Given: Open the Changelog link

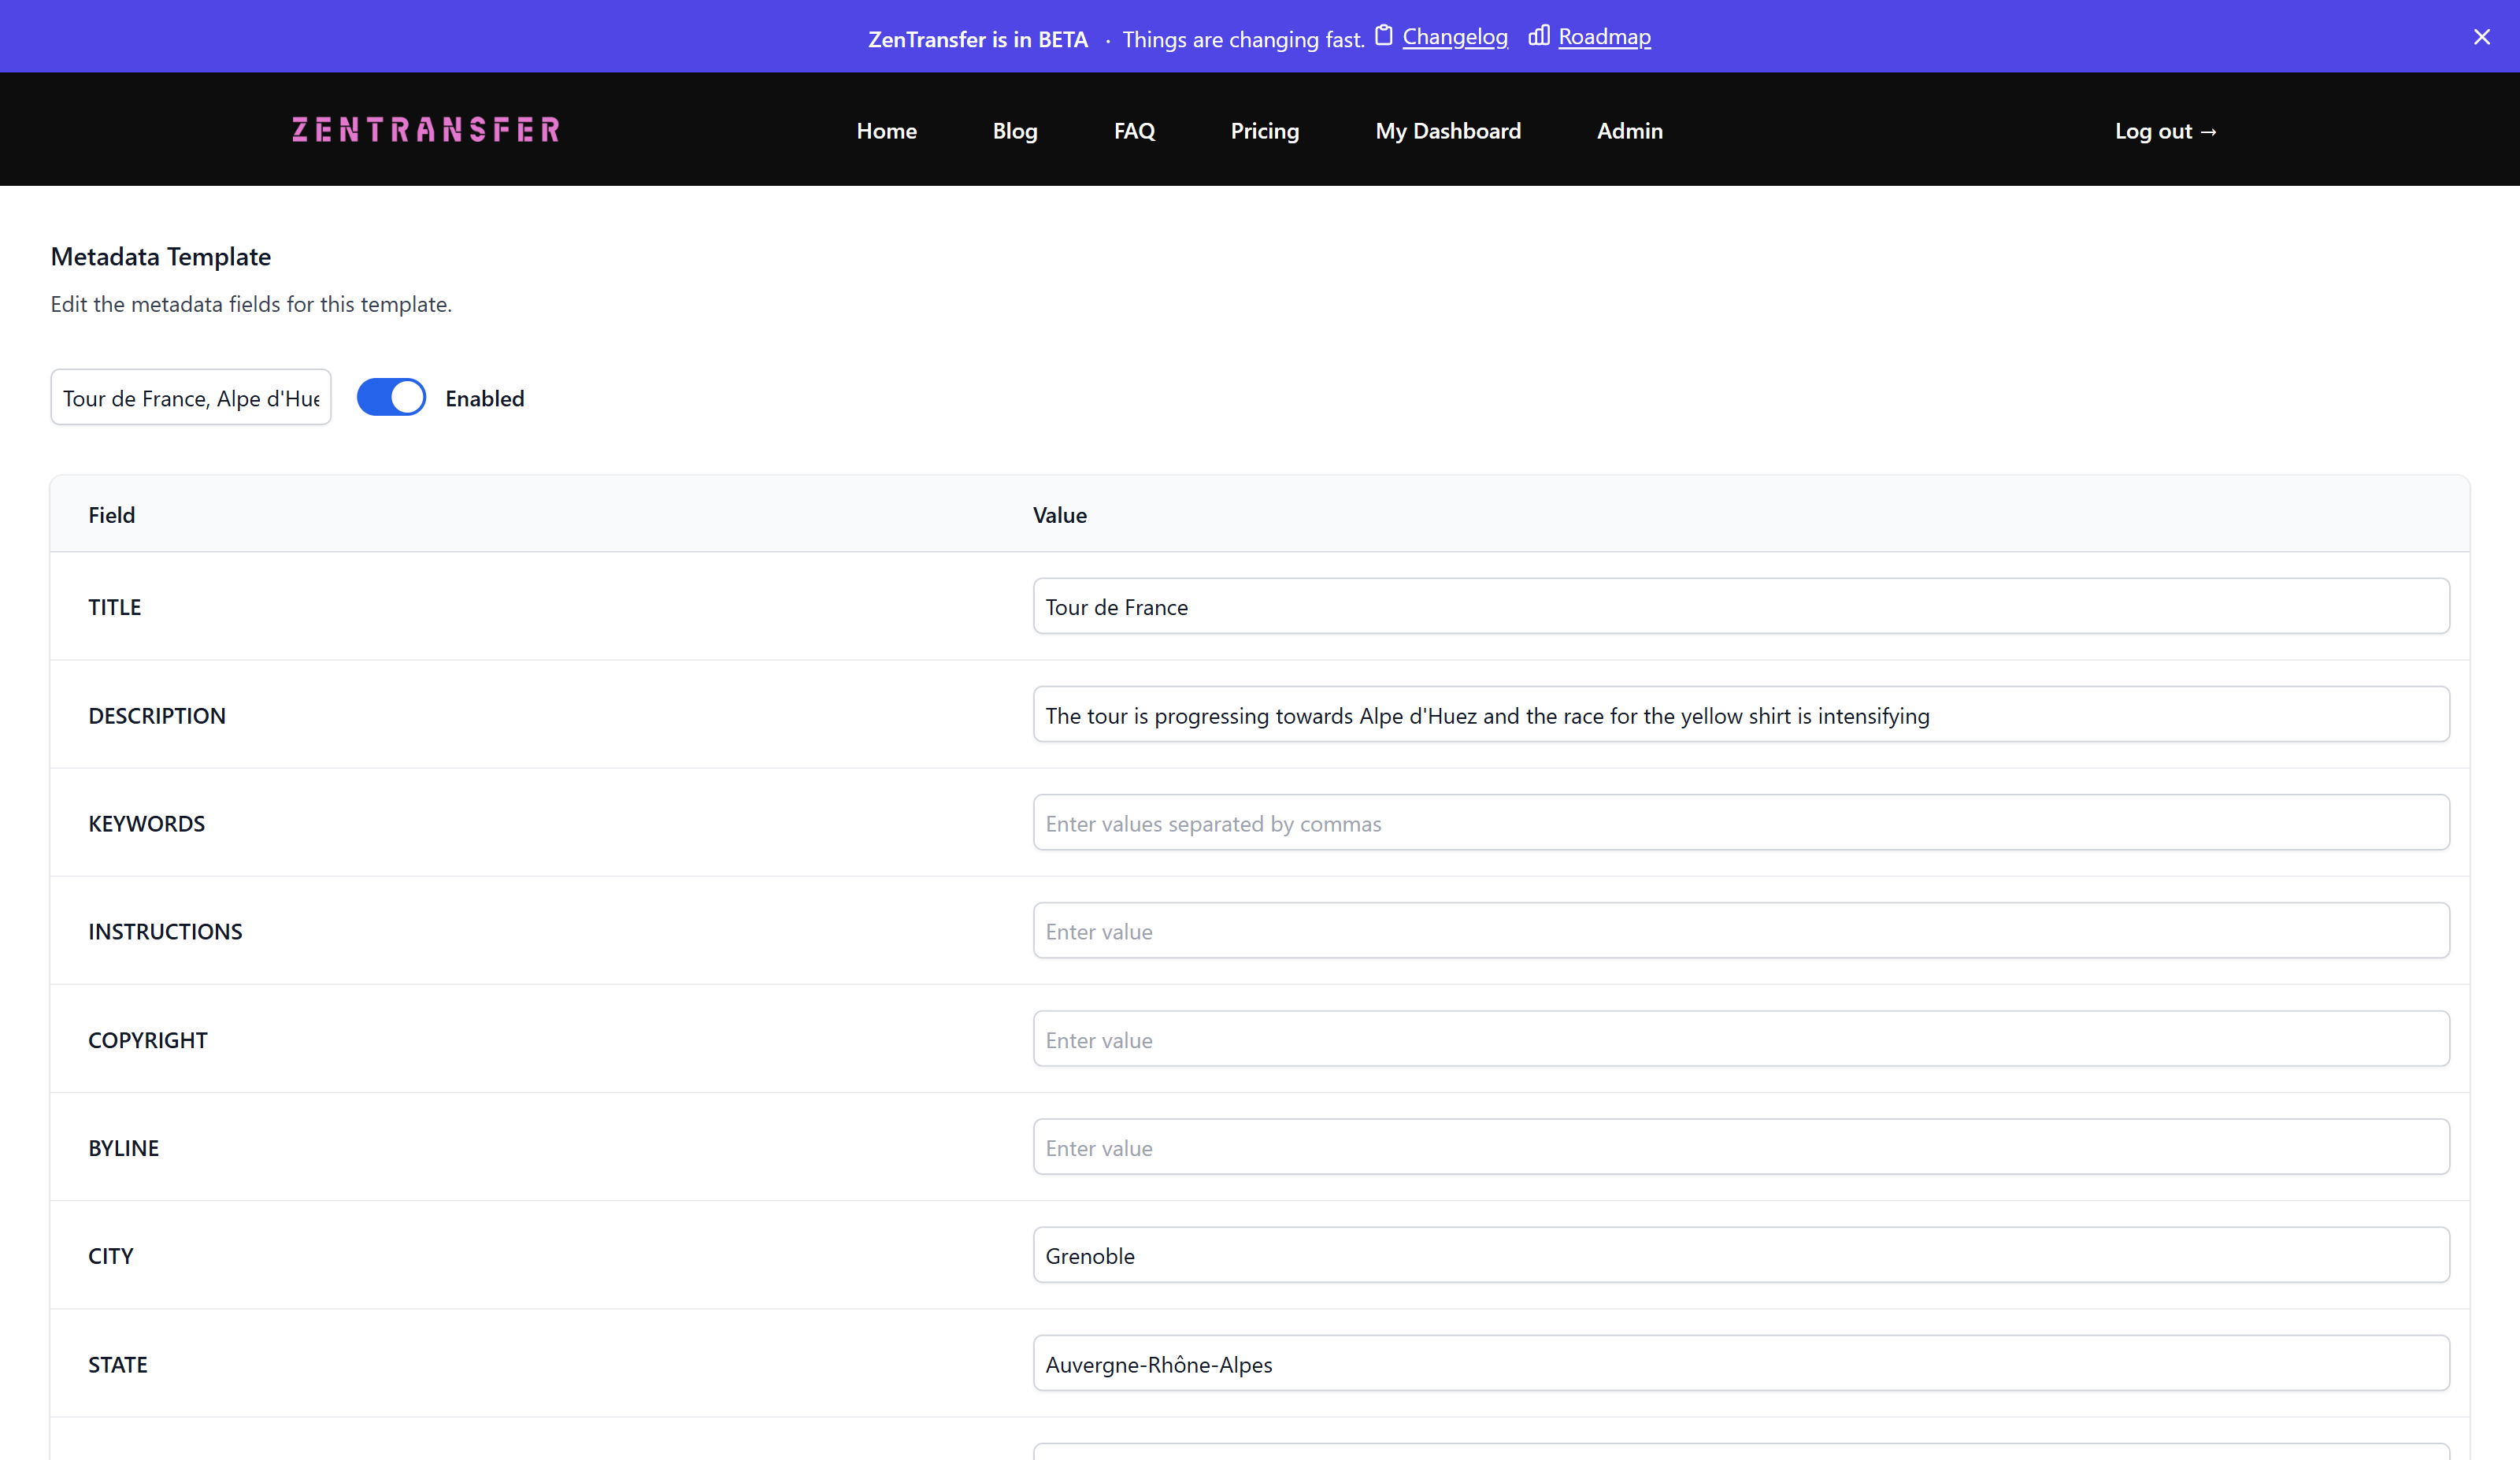Looking at the screenshot, I should click(x=1454, y=37).
